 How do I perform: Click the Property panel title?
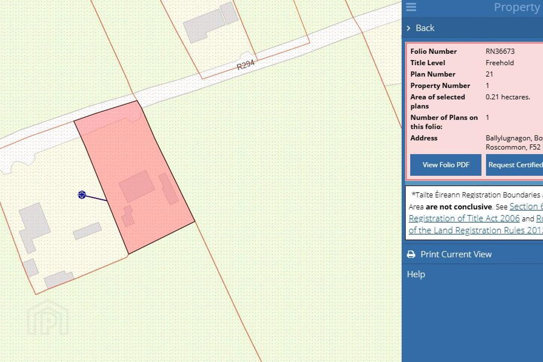[x=517, y=7]
